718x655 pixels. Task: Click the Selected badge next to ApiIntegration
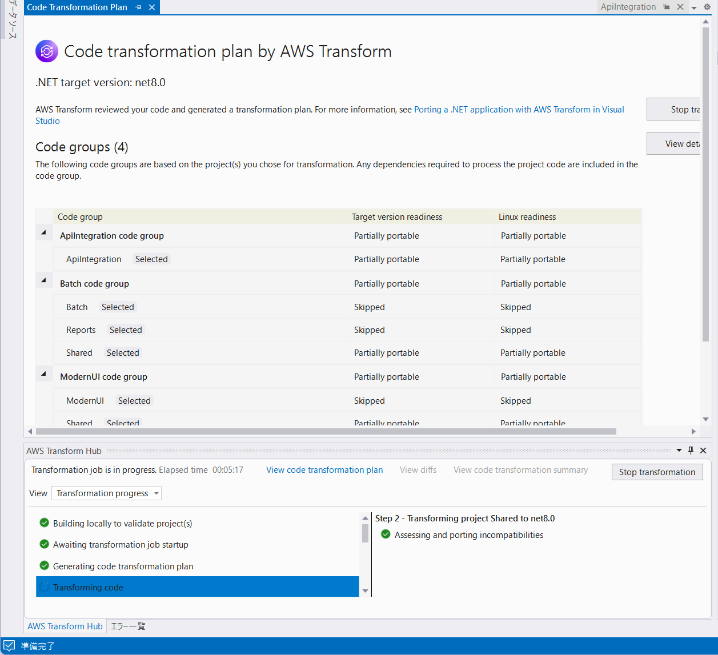click(x=151, y=259)
